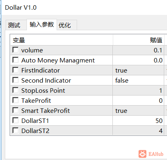167x160 pixels.
Task: Enable the StopLoss Point checkbox
Action: point(16,90)
